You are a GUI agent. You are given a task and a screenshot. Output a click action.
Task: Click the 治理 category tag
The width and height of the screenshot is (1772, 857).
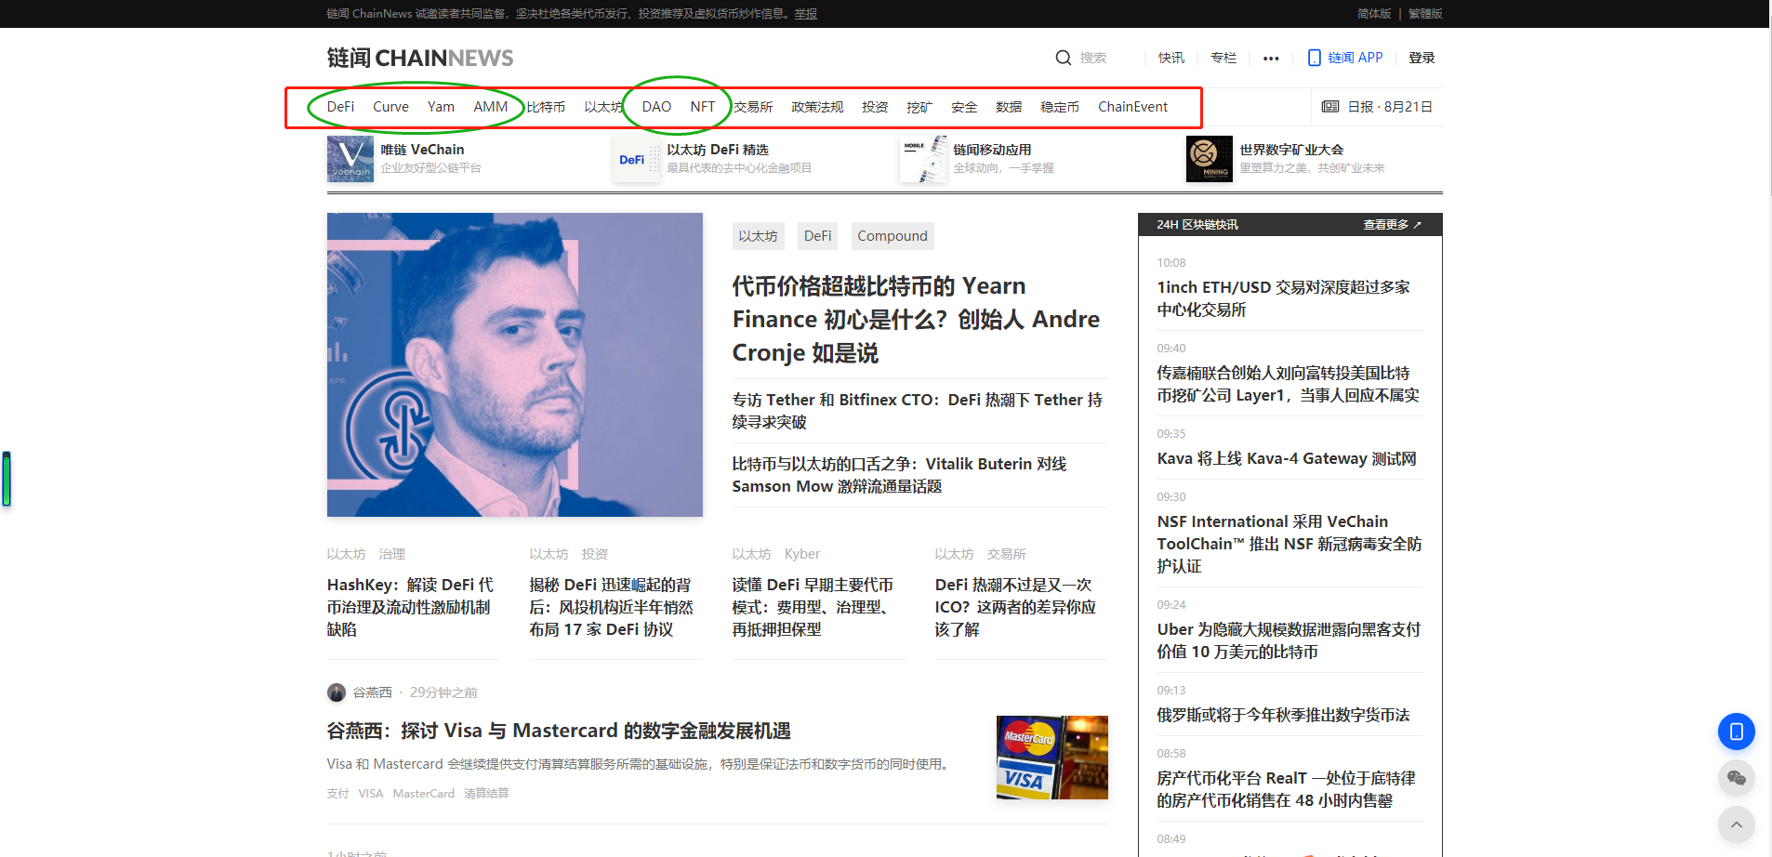click(392, 554)
